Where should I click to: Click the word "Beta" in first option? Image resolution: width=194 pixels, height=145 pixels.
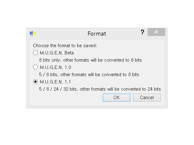(x=69, y=53)
